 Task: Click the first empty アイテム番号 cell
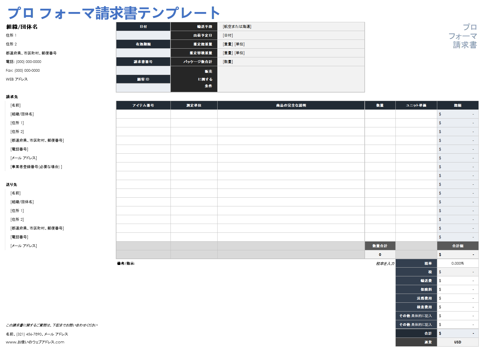(143, 114)
